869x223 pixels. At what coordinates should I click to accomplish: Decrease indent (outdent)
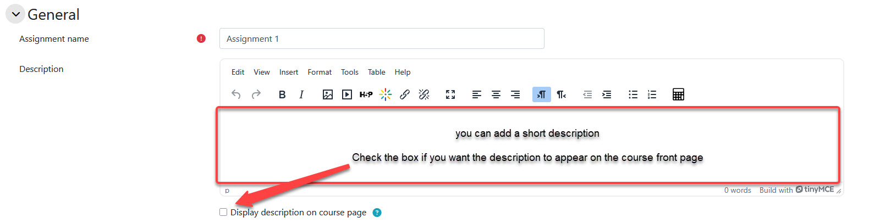click(587, 94)
